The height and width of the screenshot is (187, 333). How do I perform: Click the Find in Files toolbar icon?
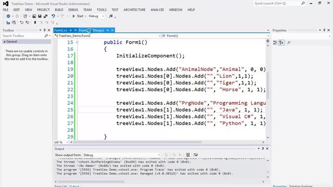[111, 16]
